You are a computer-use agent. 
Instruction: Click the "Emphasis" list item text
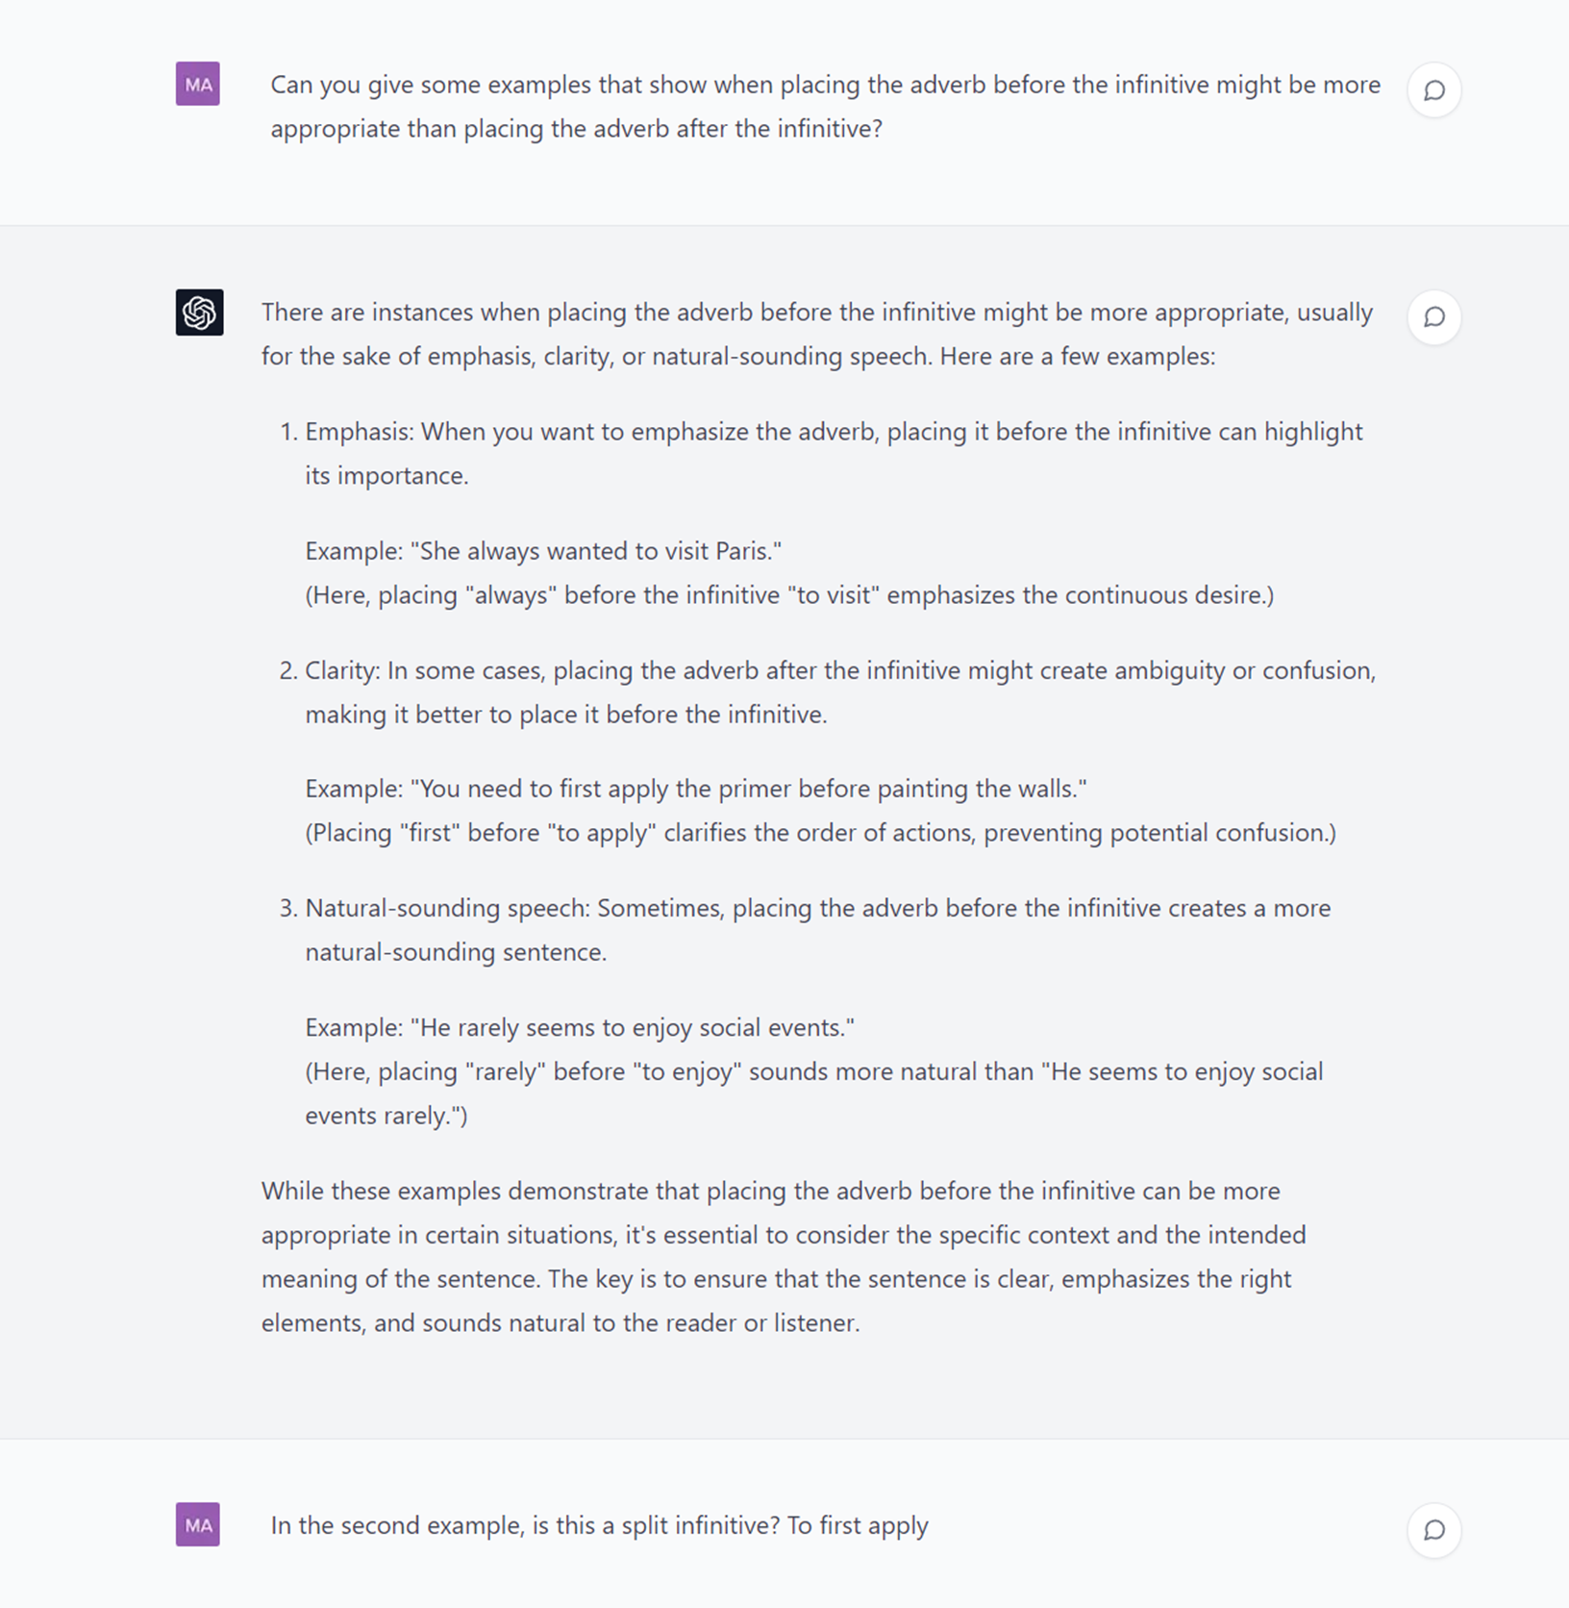coord(833,454)
